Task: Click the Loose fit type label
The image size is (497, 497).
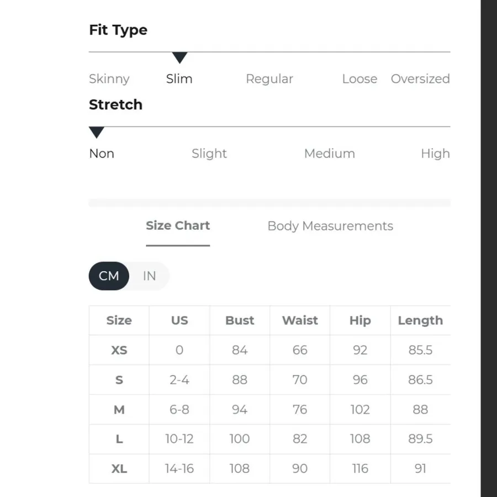Action: [x=359, y=78]
